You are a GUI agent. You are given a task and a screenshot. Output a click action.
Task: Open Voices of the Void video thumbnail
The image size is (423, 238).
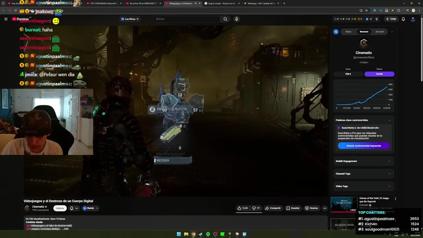coord(344,205)
